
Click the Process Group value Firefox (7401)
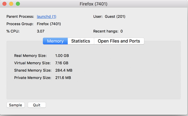click(x=49, y=24)
